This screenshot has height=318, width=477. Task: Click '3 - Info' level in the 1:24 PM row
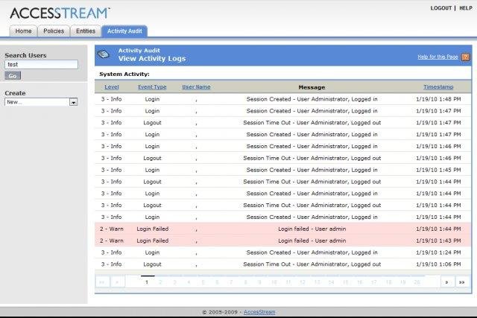112,252
